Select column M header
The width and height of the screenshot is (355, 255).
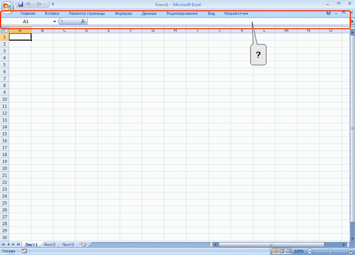click(286, 30)
